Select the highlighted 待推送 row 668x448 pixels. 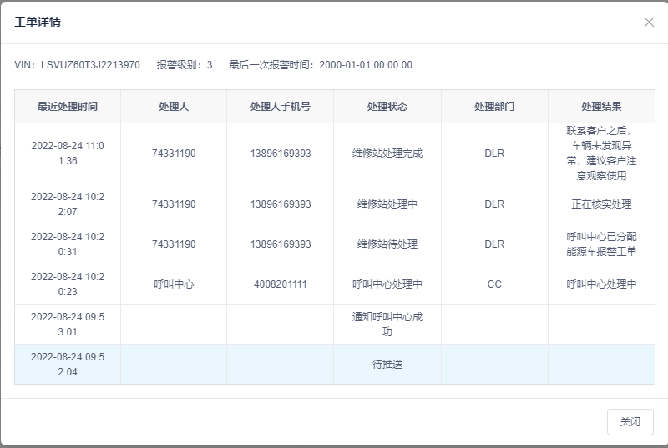[x=387, y=365]
